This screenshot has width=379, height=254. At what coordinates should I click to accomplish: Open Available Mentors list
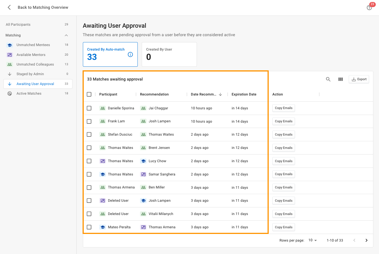pyautogui.click(x=38, y=55)
